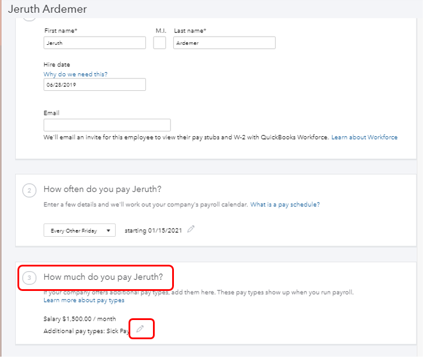The width and height of the screenshot is (424, 359).
Task: Click 'How often do you pay Jeruth?' heading
Action: pyautogui.click(x=102, y=189)
